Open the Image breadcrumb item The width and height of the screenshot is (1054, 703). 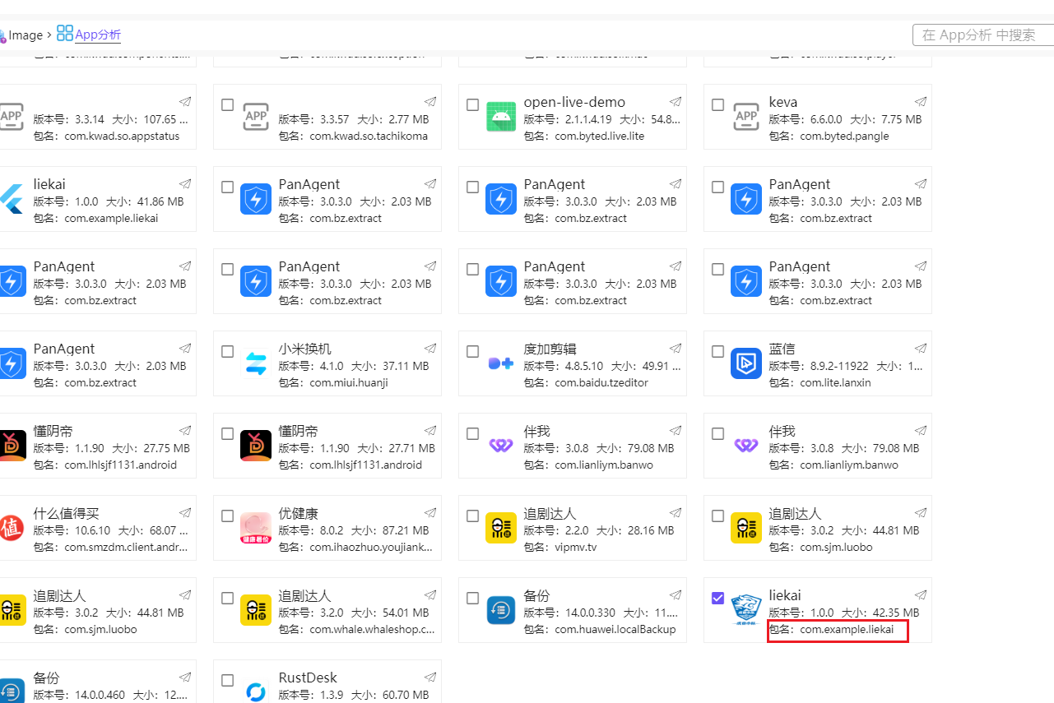point(26,35)
